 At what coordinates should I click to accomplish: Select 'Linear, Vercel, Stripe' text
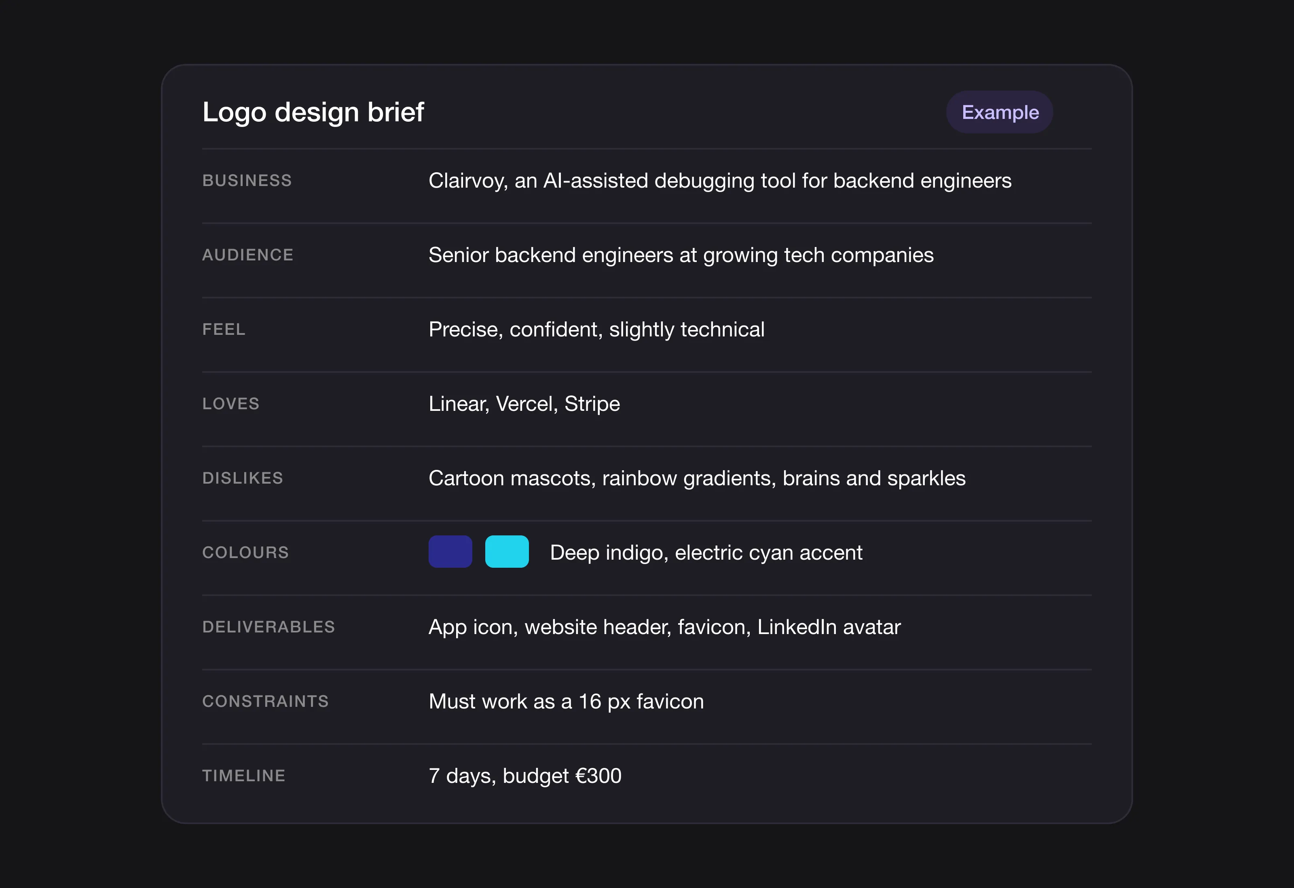524,404
